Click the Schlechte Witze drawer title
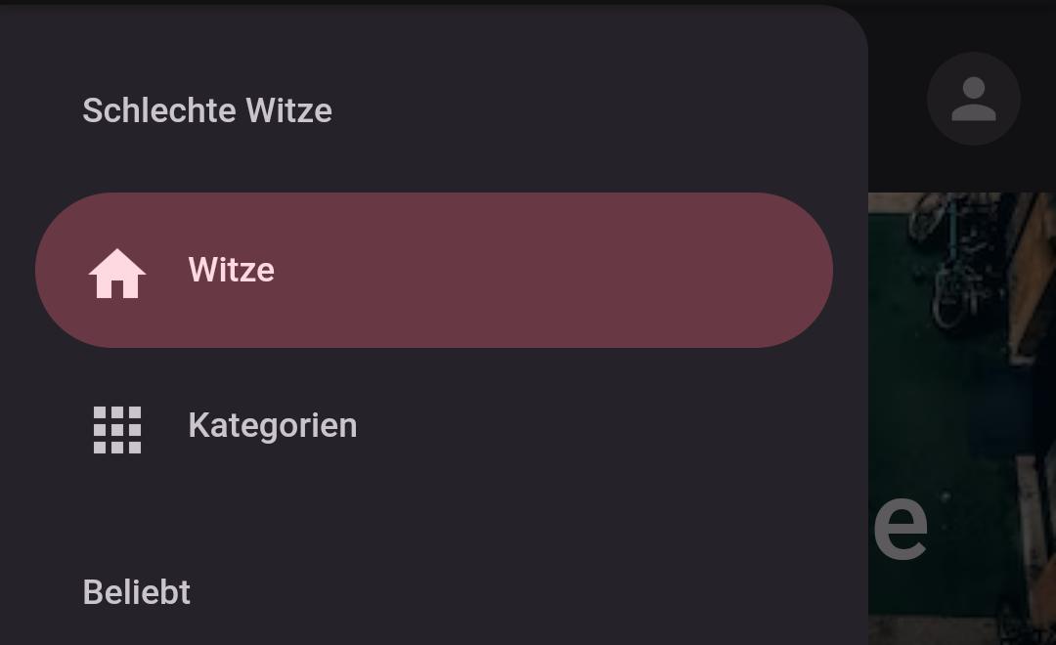The image size is (1056, 645). click(206, 110)
